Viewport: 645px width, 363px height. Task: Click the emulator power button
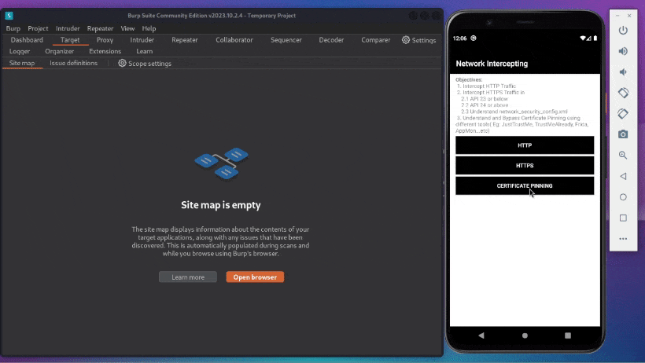pyautogui.click(x=623, y=31)
